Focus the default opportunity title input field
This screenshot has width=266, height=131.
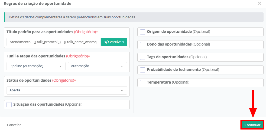tap(53, 42)
